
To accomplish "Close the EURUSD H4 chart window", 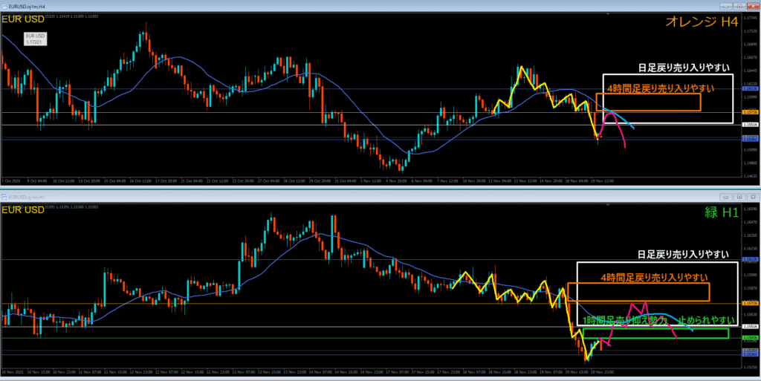I will pos(752,6).
